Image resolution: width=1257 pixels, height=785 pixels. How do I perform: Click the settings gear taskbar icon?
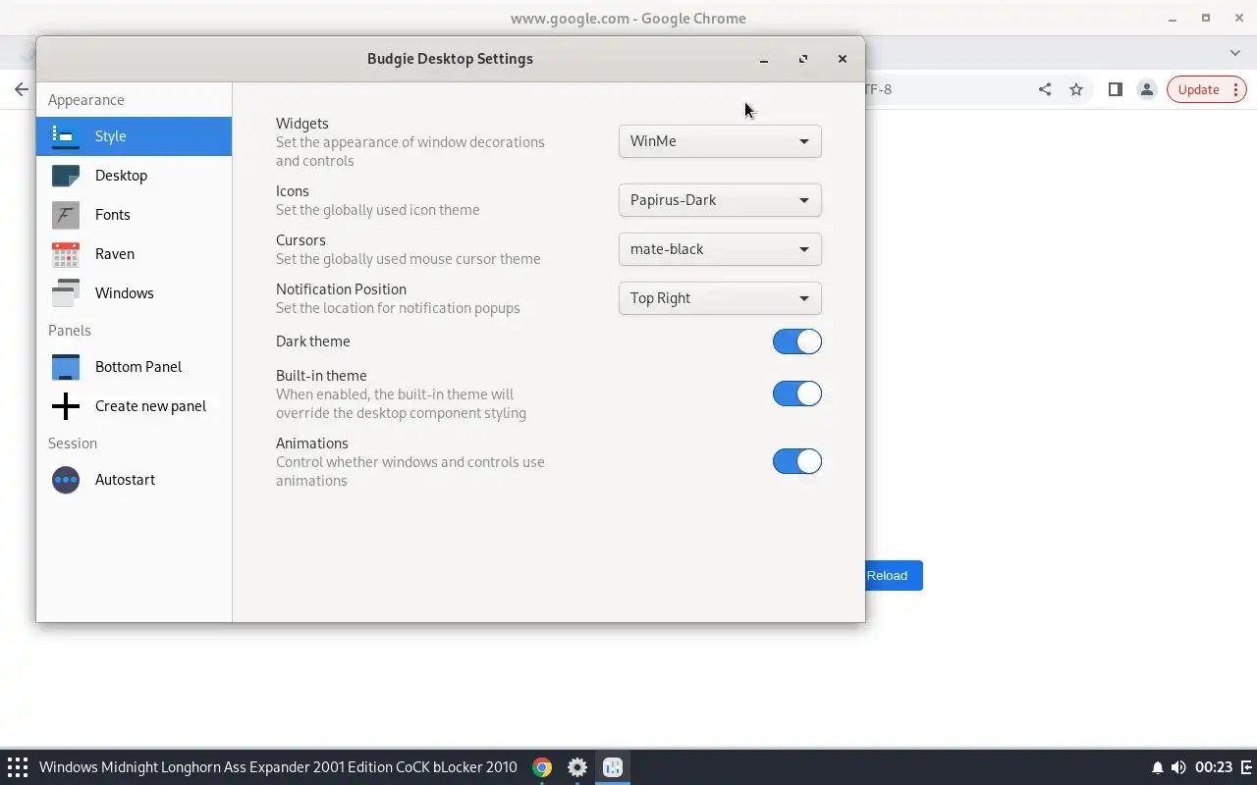pos(577,767)
